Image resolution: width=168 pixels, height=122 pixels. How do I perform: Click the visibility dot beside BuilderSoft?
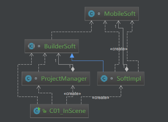click(39, 46)
